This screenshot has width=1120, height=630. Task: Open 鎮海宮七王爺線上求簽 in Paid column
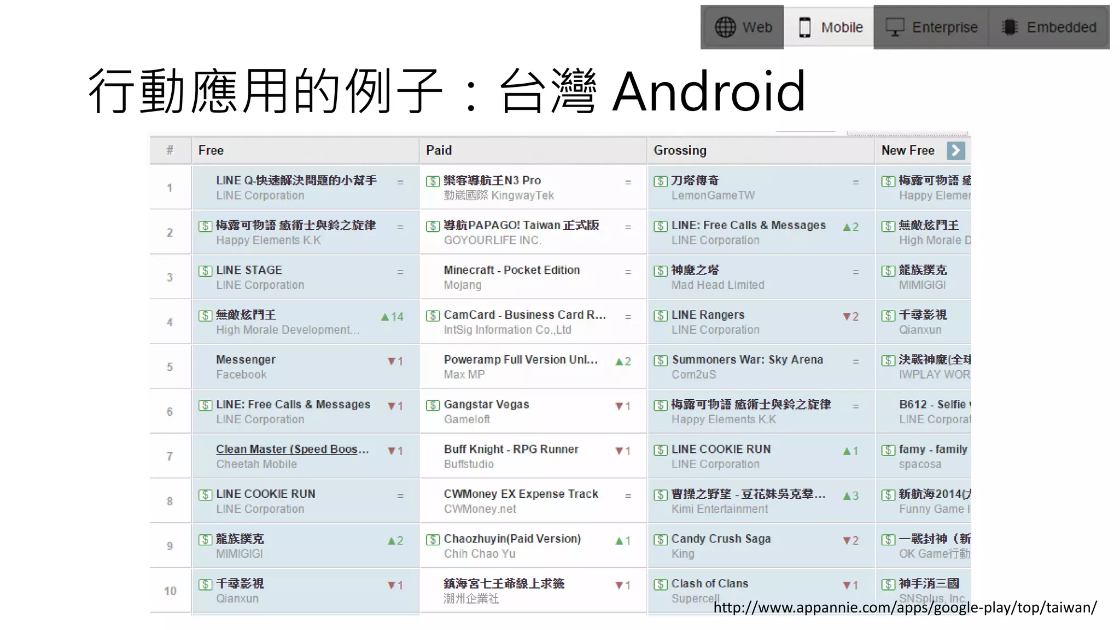click(x=504, y=584)
